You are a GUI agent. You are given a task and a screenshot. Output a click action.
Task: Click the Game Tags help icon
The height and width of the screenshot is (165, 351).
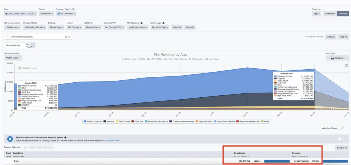pyautogui.click(x=164, y=23)
